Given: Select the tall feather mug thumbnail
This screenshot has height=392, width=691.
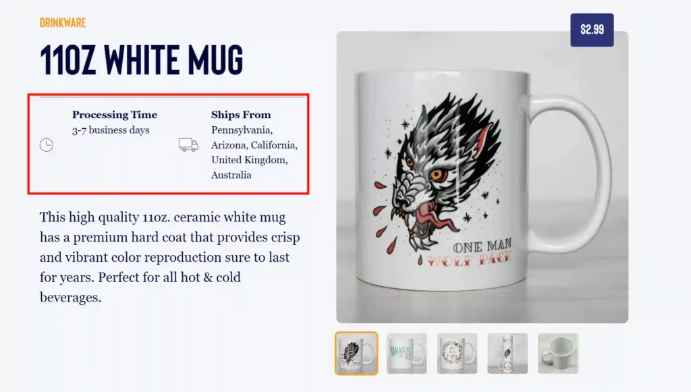Looking at the screenshot, I should click(x=507, y=354).
